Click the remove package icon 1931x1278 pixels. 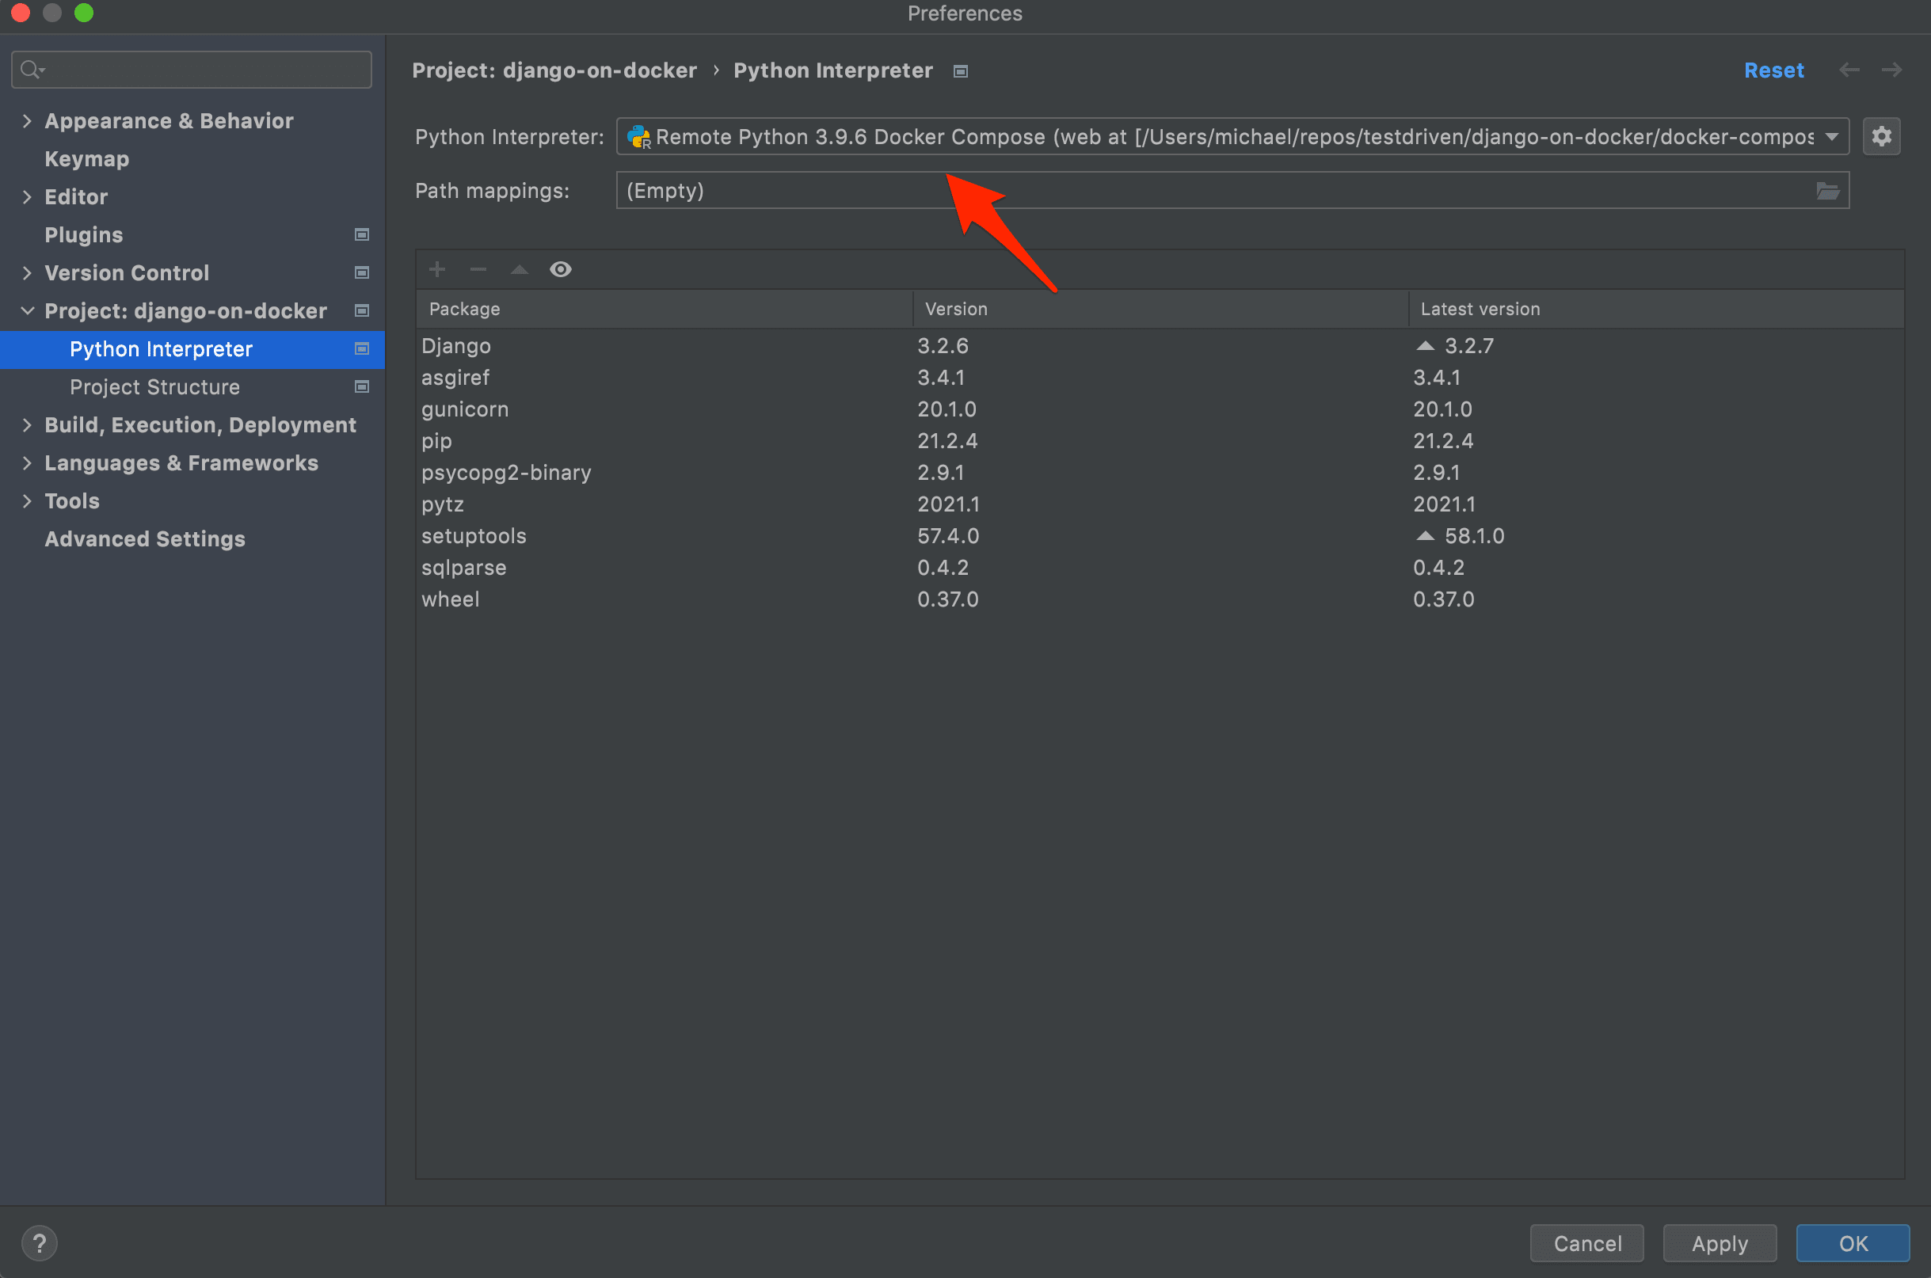click(479, 269)
